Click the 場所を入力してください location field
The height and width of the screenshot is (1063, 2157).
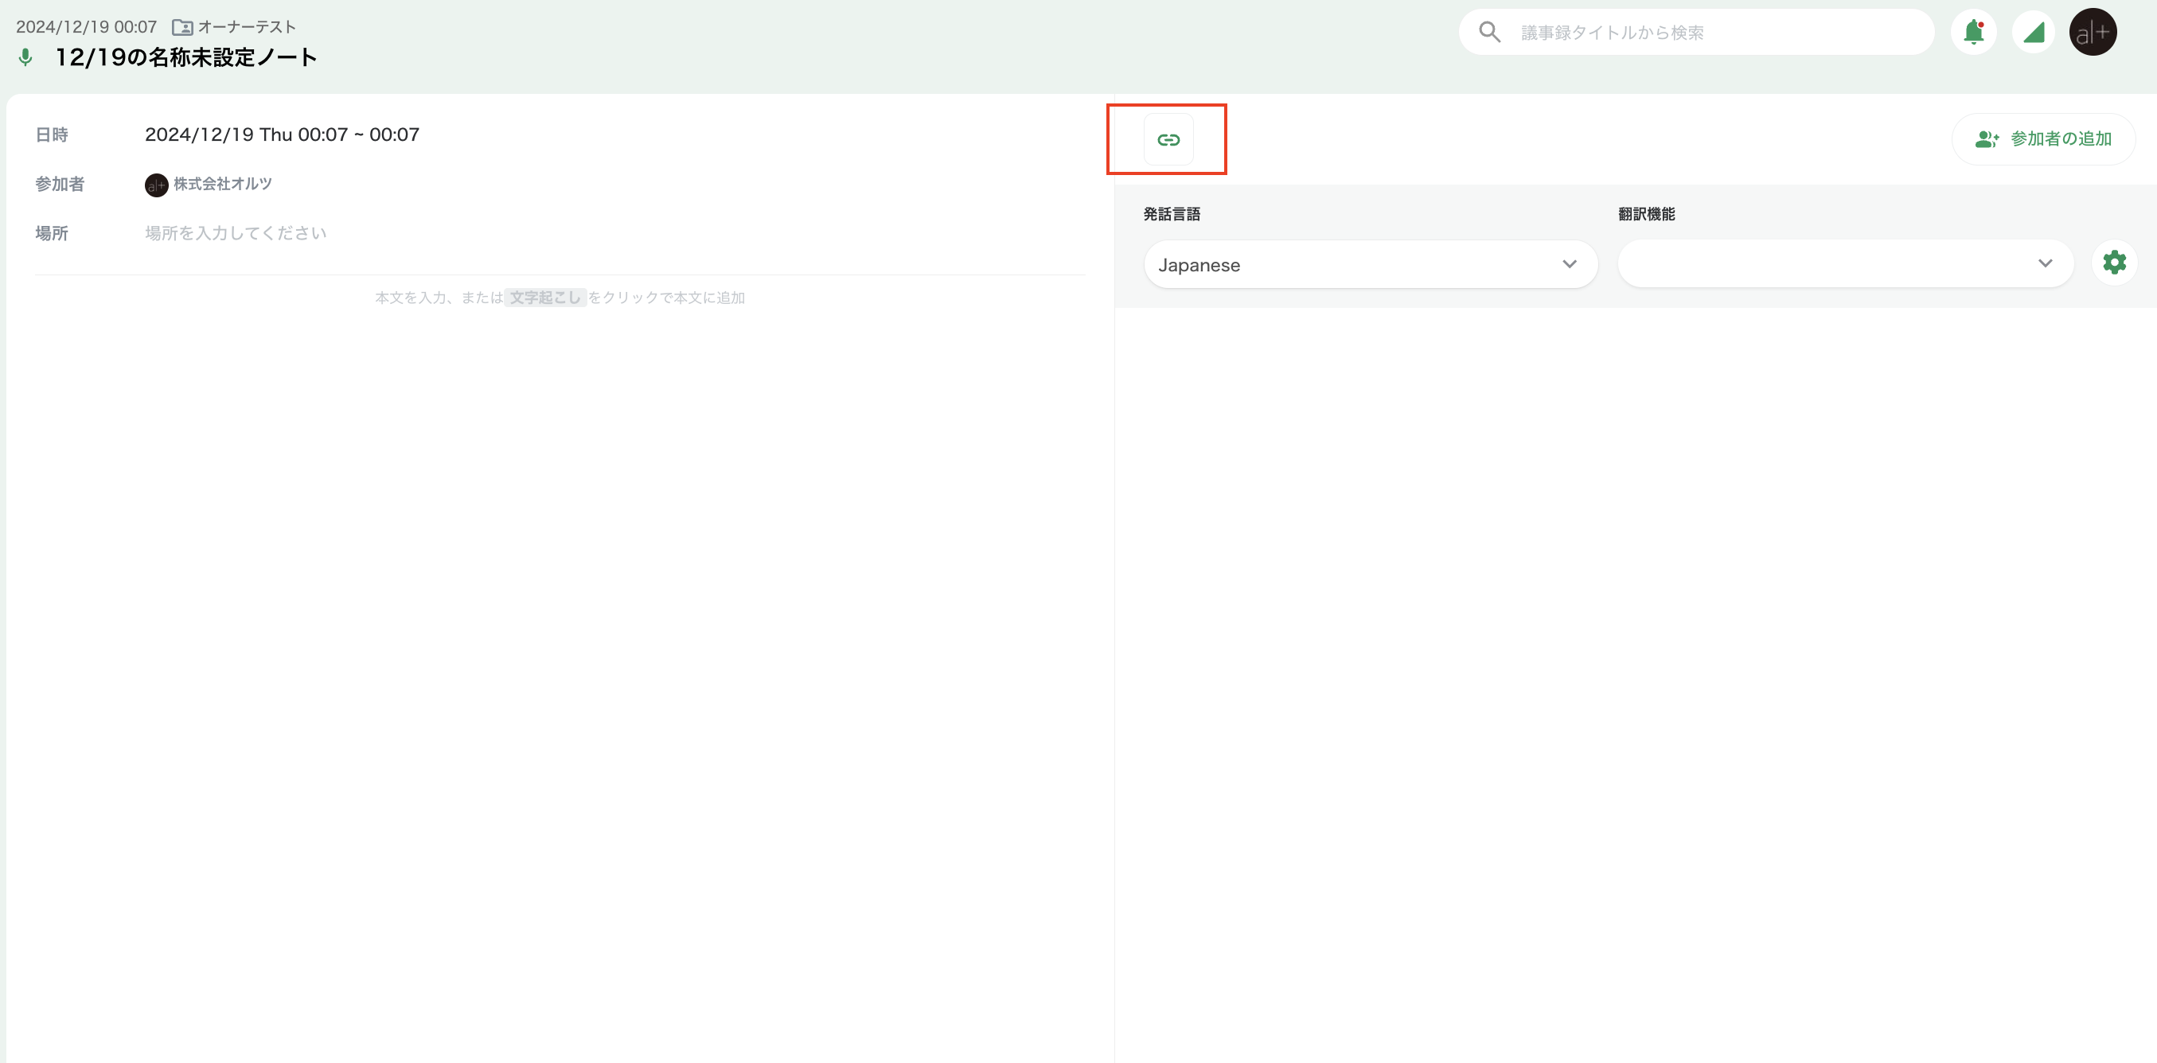[x=236, y=233]
